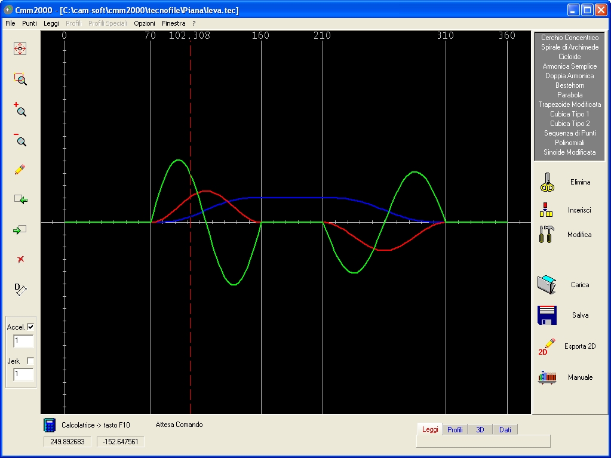Click the Modifica label
This screenshot has width=611, height=458.
click(x=579, y=235)
